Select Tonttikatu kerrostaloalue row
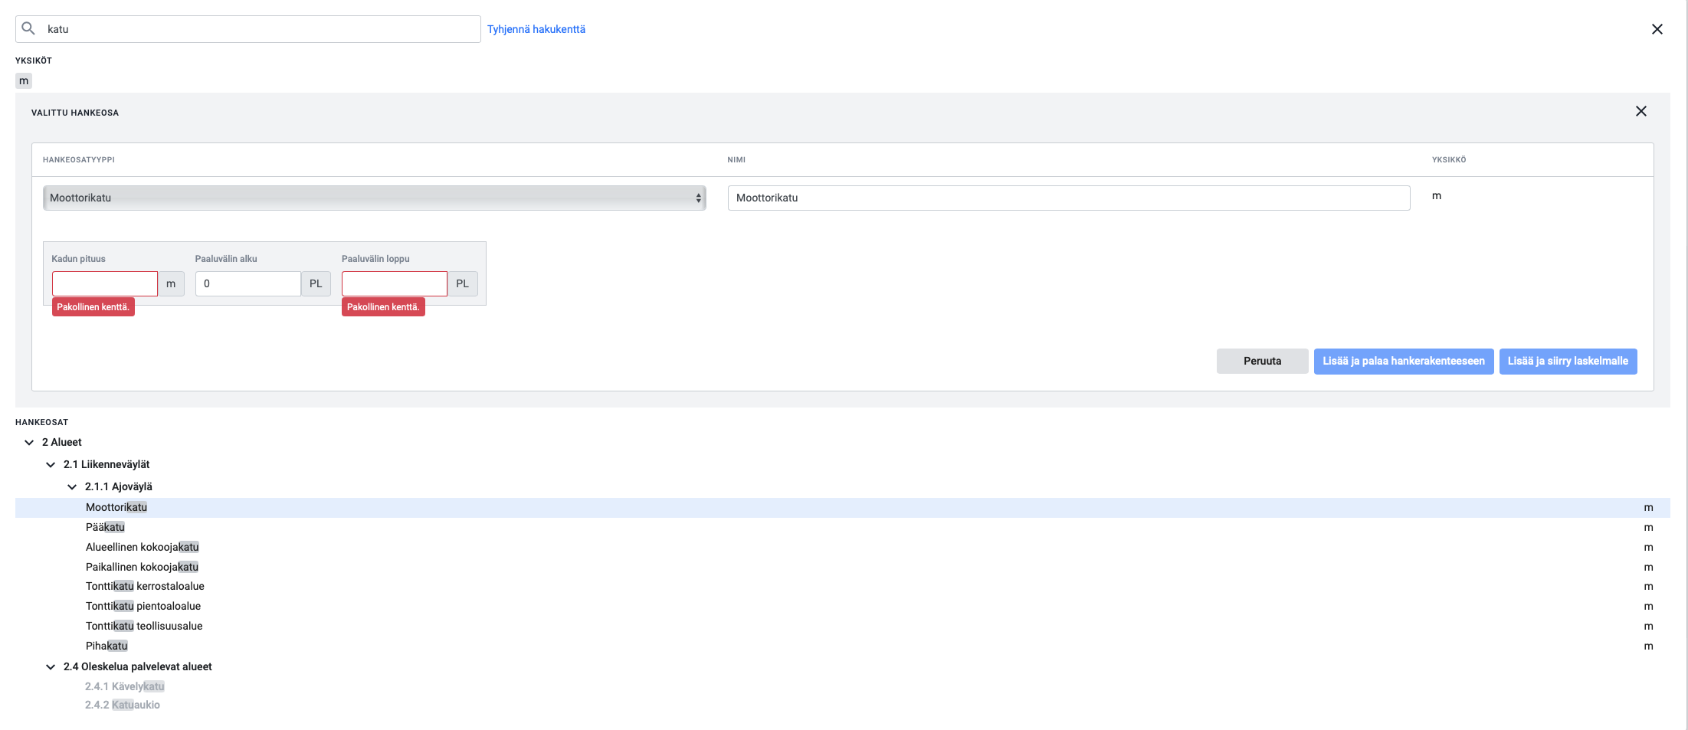The width and height of the screenshot is (1688, 730). point(843,586)
